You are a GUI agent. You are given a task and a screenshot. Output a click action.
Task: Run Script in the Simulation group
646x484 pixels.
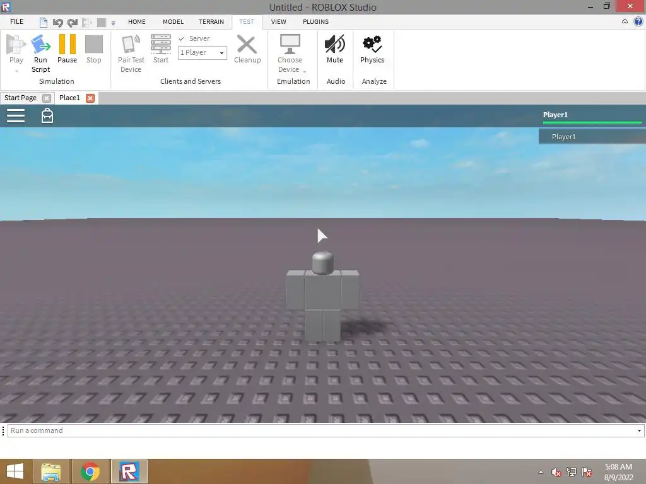click(x=41, y=54)
